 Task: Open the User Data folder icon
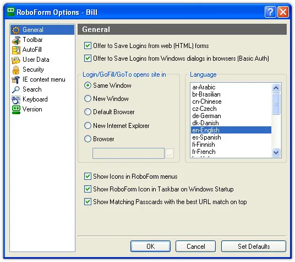tap(16, 60)
